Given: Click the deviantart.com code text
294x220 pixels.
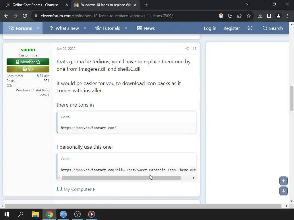Looking at the screenshot, I should [88, 128].
